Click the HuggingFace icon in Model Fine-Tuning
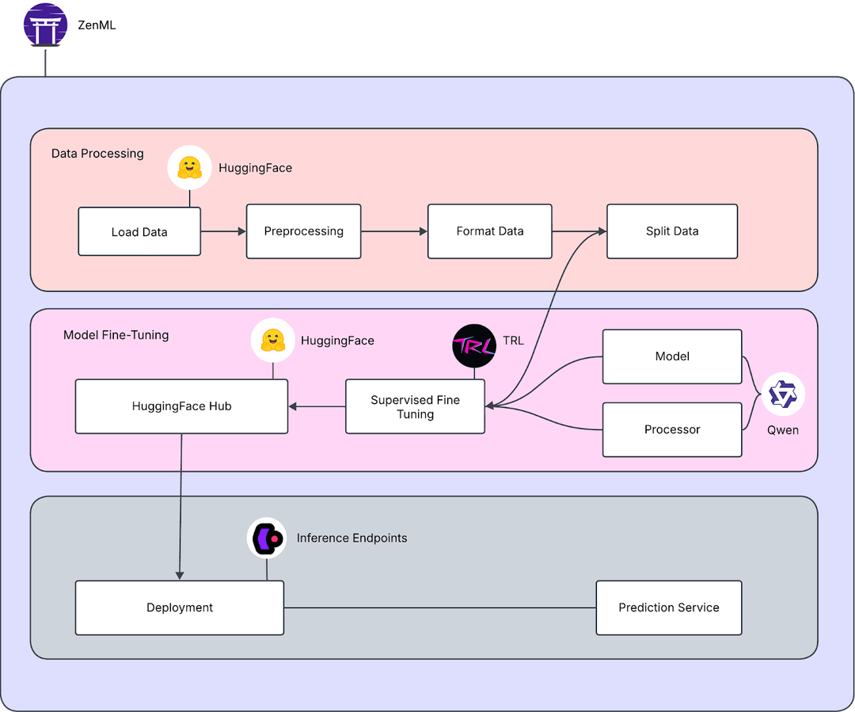The width and height of the screenshot is (855, 712). pos(272,340)
